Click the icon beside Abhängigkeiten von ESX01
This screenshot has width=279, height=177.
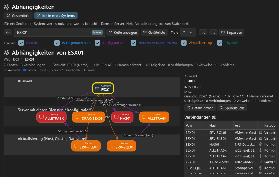(6, 52)
